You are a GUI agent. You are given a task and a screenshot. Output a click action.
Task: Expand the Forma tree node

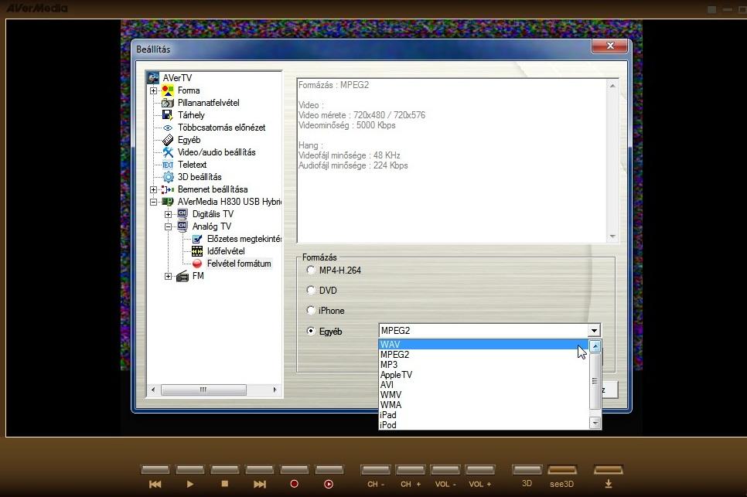(x=153, y=90)
